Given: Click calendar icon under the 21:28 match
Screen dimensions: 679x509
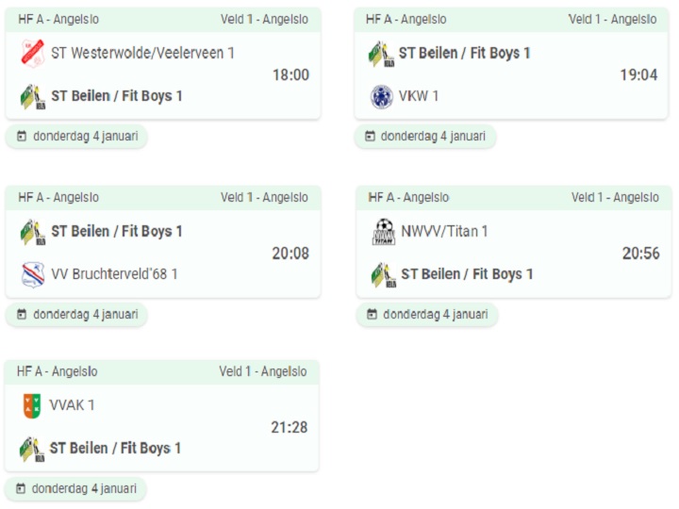Looking at the screenshot, I should click(x=21, y=488).
